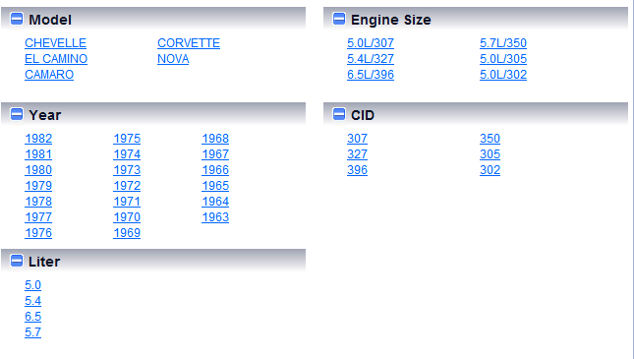634x359 pixels.
Task: Collapse the Liter section
Action: pyautogui.click(x=17, y=261)
